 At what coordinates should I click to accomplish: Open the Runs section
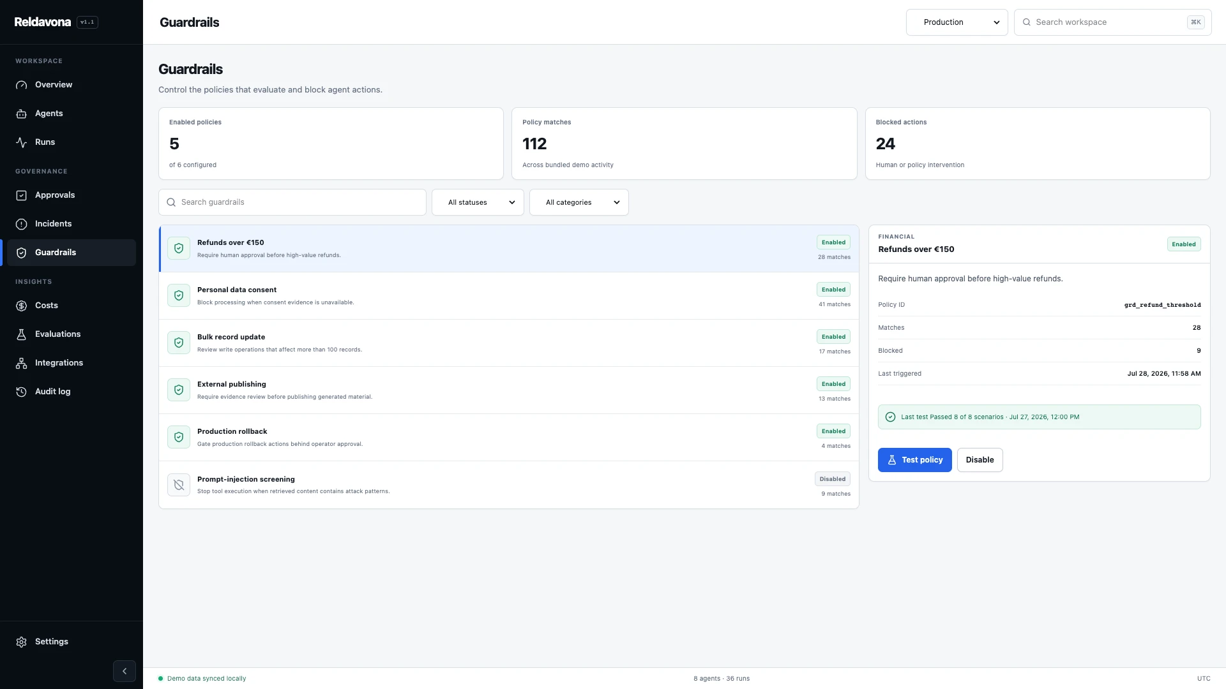click(72, 142)
